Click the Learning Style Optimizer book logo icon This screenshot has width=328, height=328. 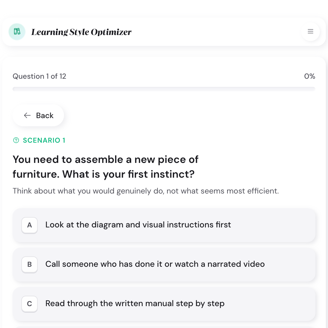pyautogui.click(x=17, y=32)
